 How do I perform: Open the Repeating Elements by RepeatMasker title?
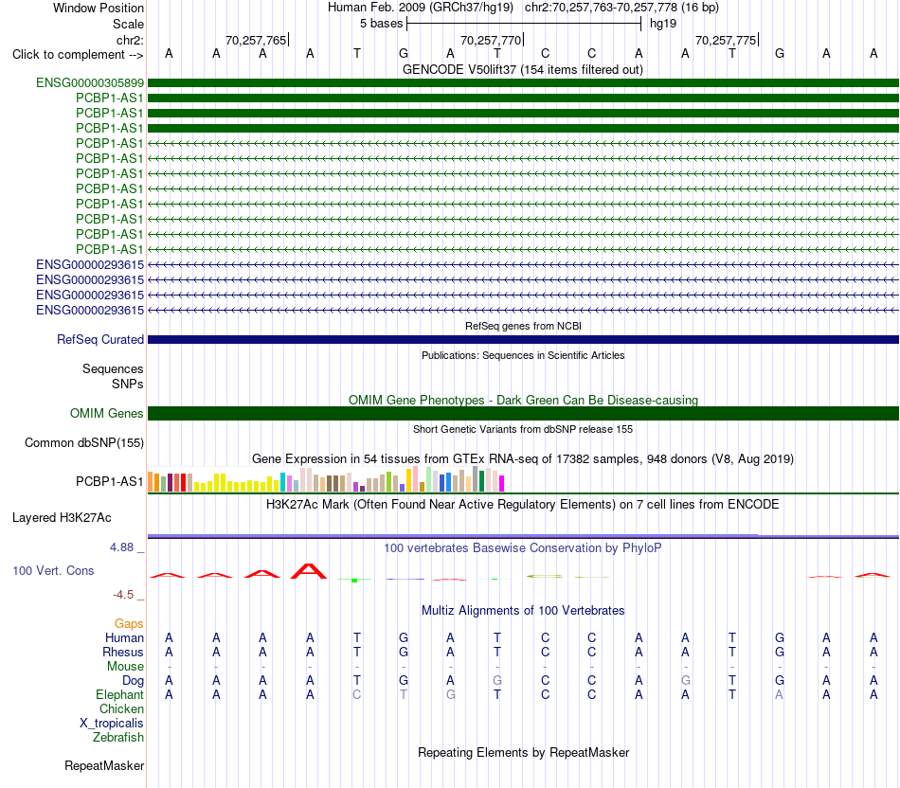(523, 752)
